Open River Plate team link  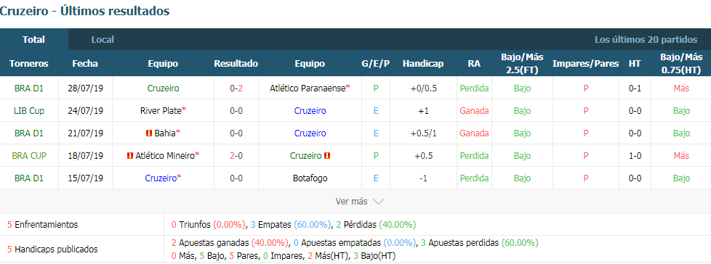pyautogui.click(x=161, y=111)
